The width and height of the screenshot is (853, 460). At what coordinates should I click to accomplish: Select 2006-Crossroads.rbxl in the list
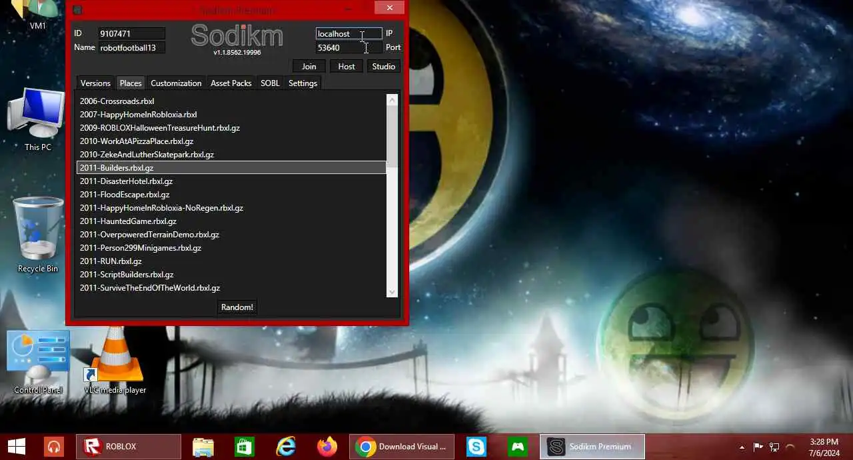pyautogui.click(x=231, y=101)
